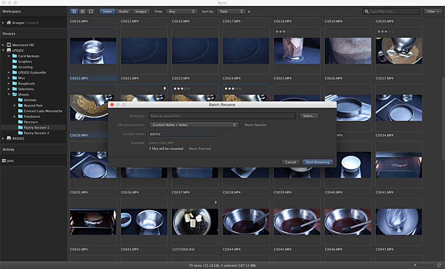Click marker flag on 12555000.AVI thumbnail
Viewport: 445px width, 269px height.
tap(216, 203)
